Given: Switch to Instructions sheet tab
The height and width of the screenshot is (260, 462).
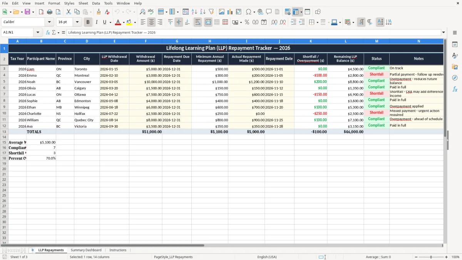Looking at the screenshot, I should 118,250.
